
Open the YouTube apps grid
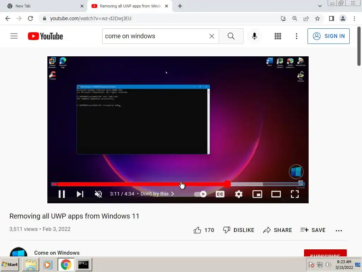point(278,36)
